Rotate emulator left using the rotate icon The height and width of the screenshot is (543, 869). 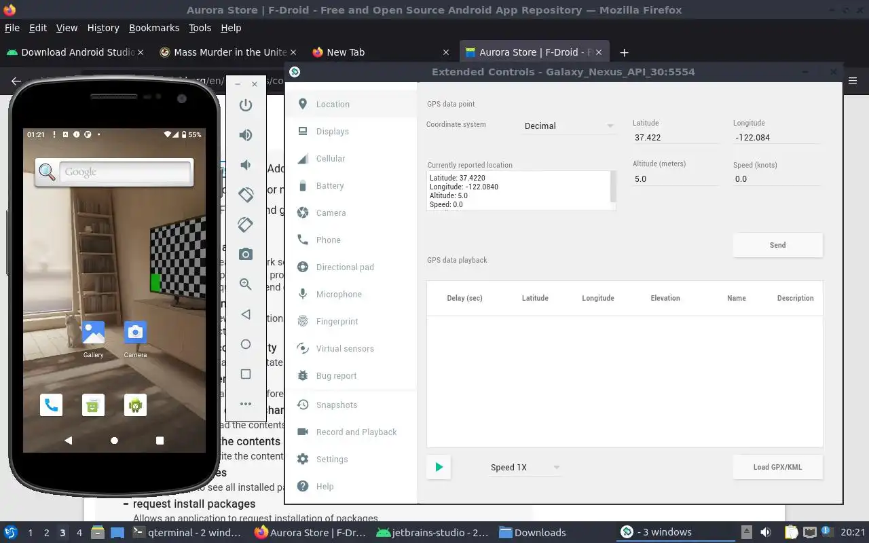point(246,194)
